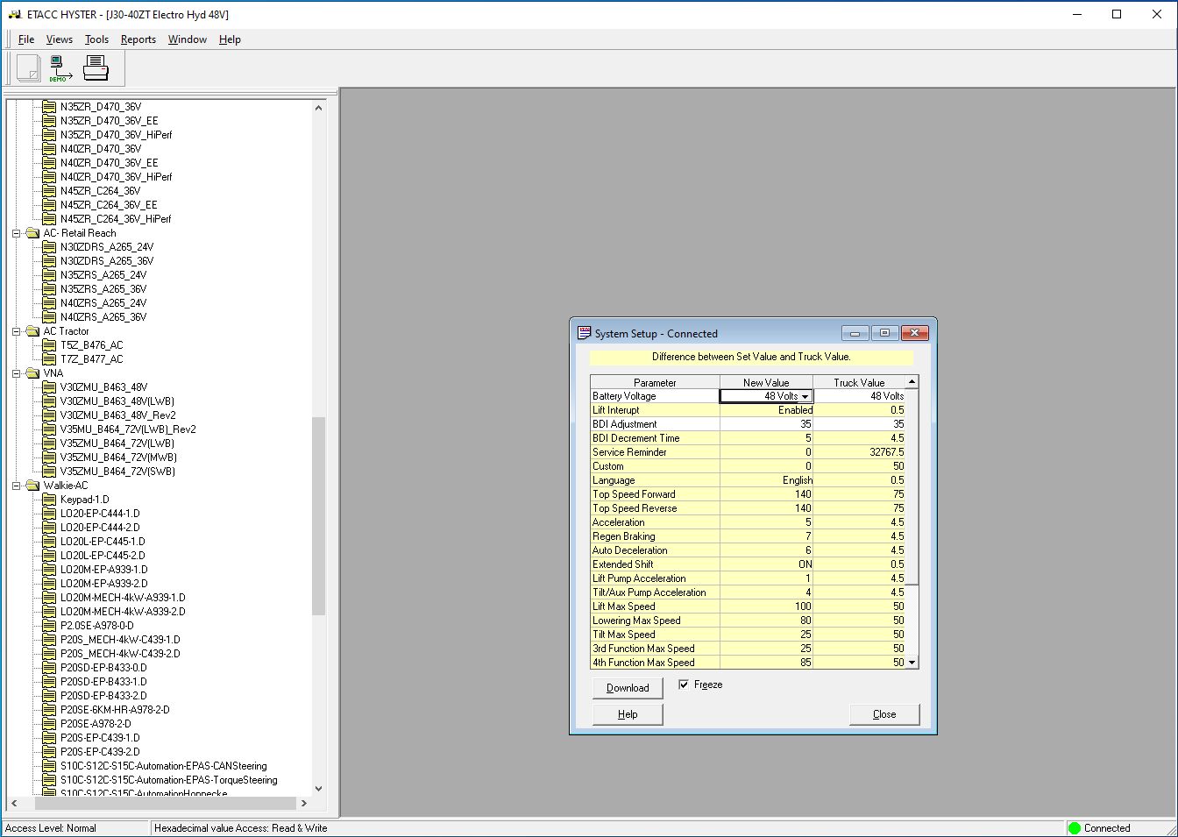Click the green Connected status indicator

[x=1075, y=827]
